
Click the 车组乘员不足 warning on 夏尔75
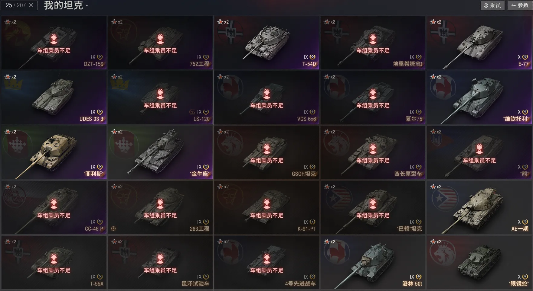(x=373, y=106)
